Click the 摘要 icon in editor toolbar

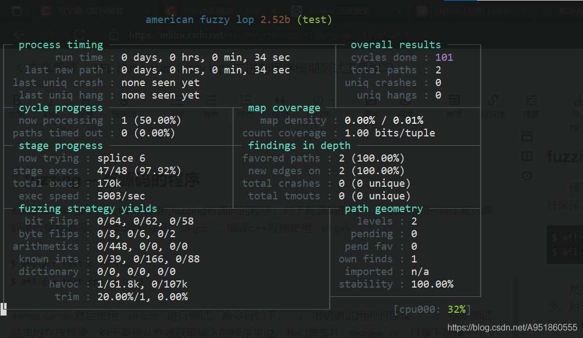pyautogui.click(x=531, y=100)
